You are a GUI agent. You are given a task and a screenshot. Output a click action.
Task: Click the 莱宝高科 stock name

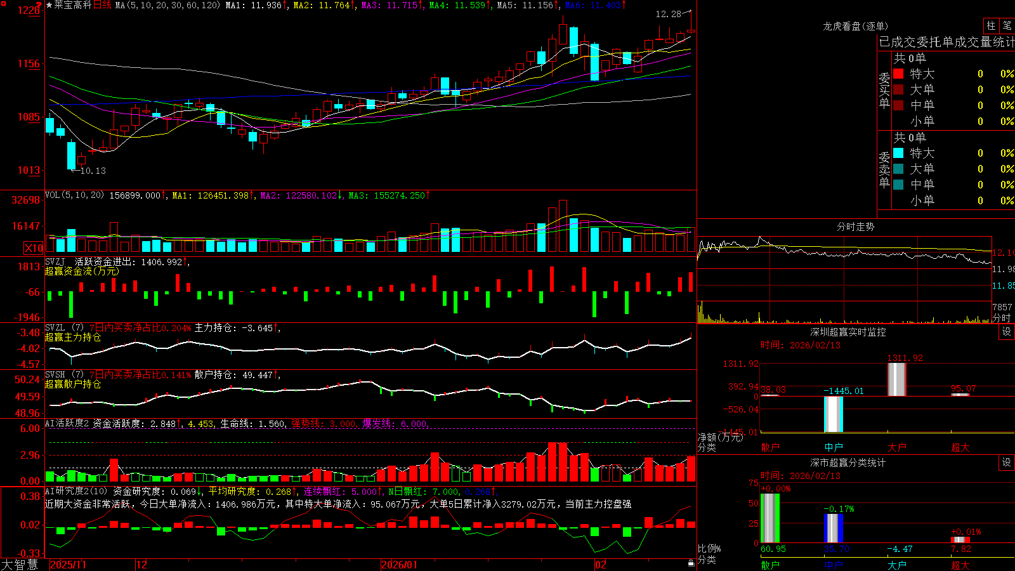click(73, 5)
